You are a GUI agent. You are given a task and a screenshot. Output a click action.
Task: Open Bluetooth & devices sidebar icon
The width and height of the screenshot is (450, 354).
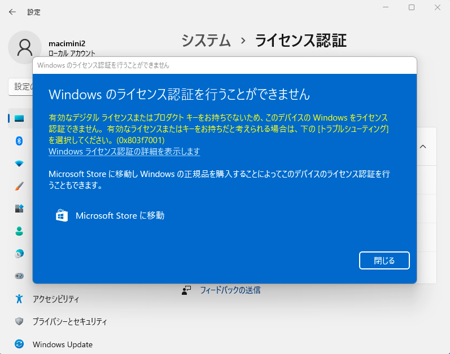19,141
